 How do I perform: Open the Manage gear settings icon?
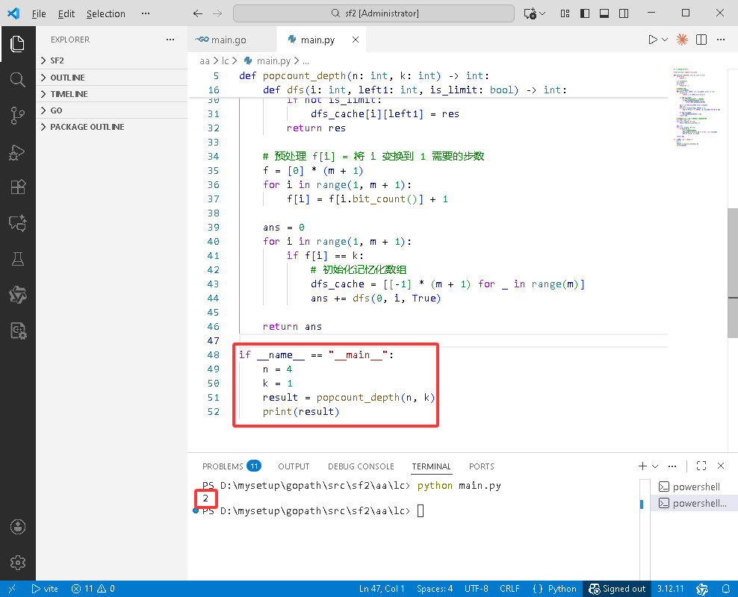coord(17,562)
